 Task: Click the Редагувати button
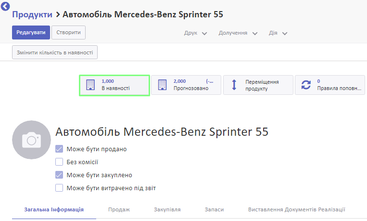click(x=31, y=32)
